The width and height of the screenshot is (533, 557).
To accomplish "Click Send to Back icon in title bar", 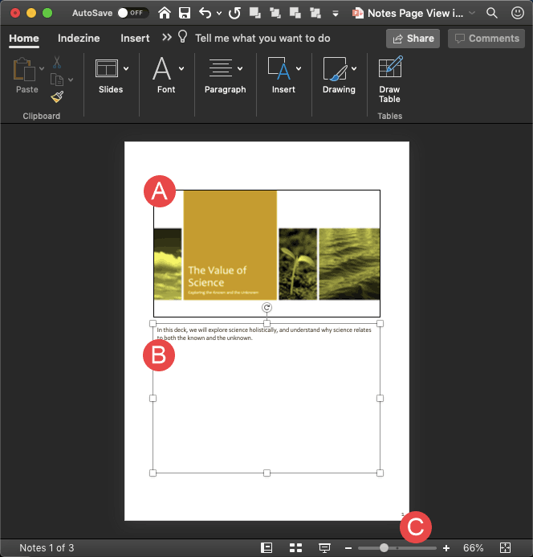I will coord(315,13).
